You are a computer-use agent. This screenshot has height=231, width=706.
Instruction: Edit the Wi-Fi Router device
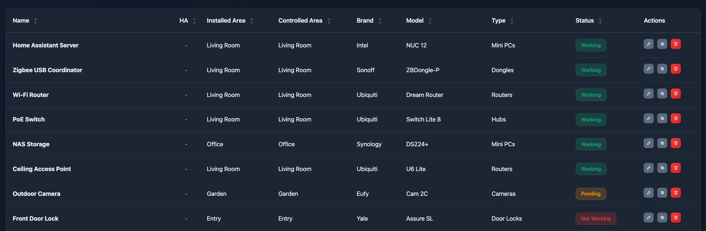coord(648,94)
